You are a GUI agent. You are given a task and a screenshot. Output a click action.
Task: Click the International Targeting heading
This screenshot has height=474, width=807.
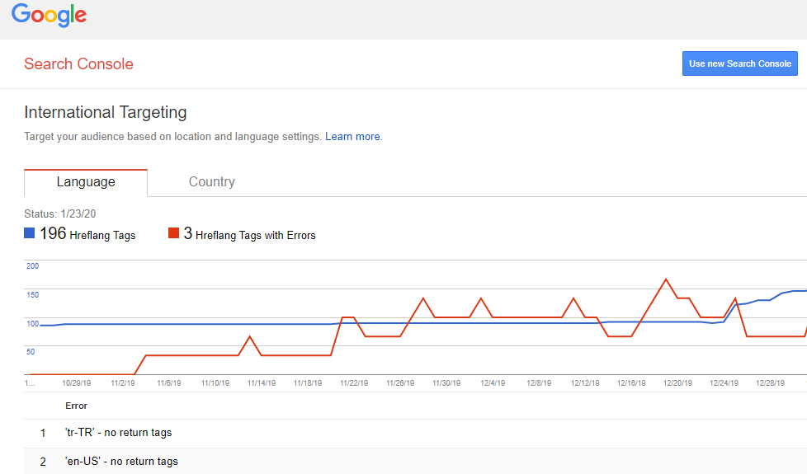coord(106,112)
